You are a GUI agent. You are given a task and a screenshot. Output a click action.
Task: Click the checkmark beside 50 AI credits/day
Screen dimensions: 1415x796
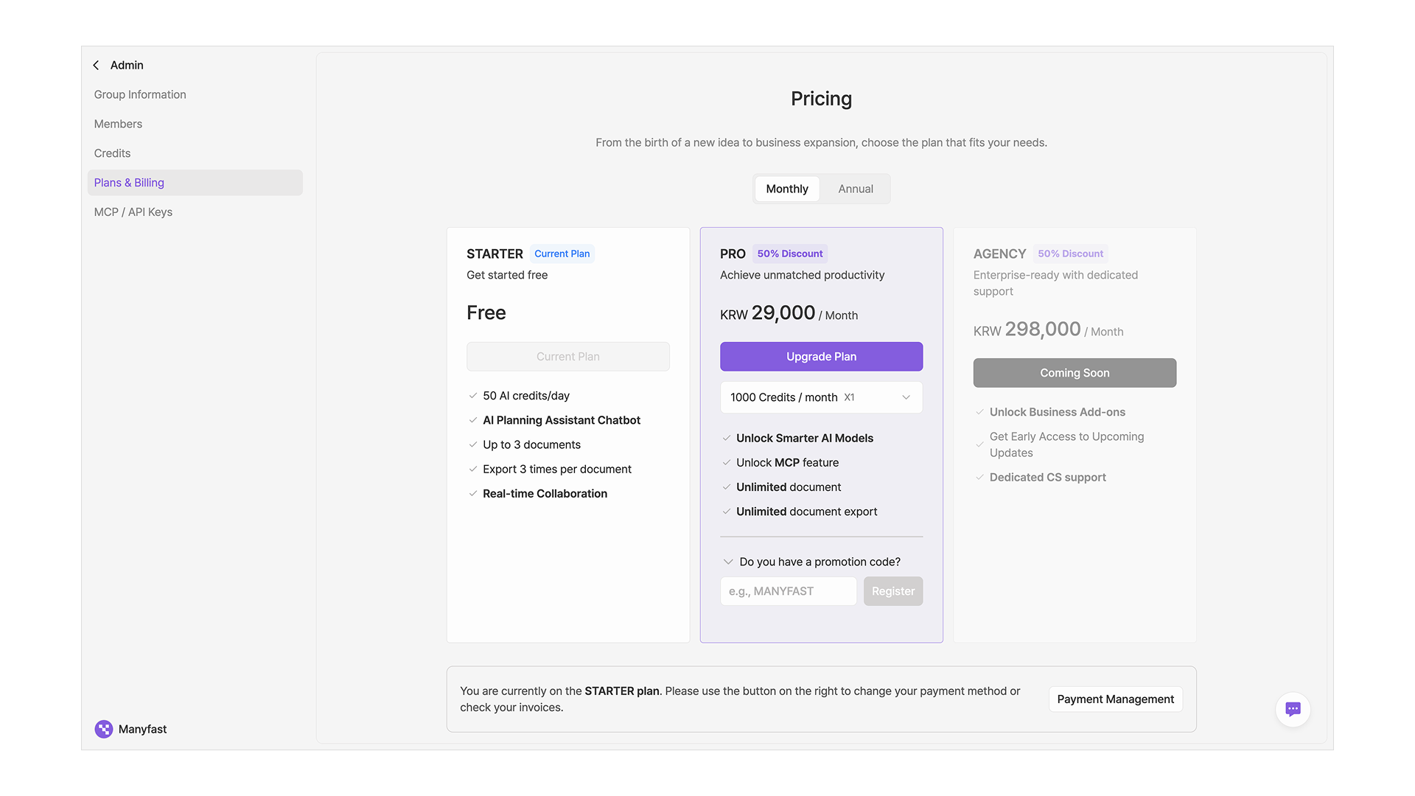(473, 396)
